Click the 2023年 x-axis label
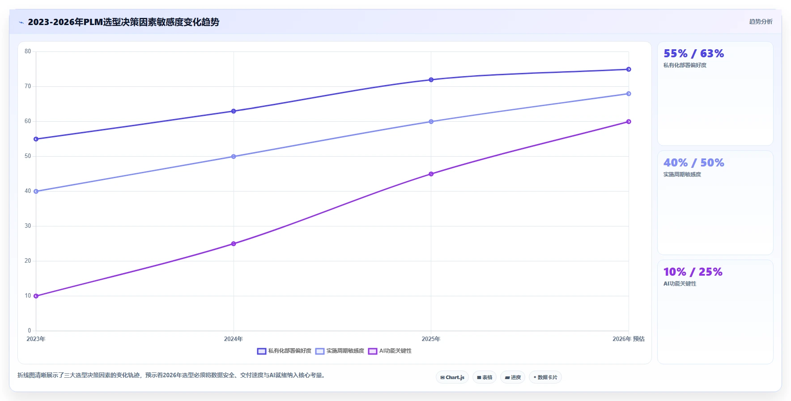The image size is (791, 401). coord(36,339)
